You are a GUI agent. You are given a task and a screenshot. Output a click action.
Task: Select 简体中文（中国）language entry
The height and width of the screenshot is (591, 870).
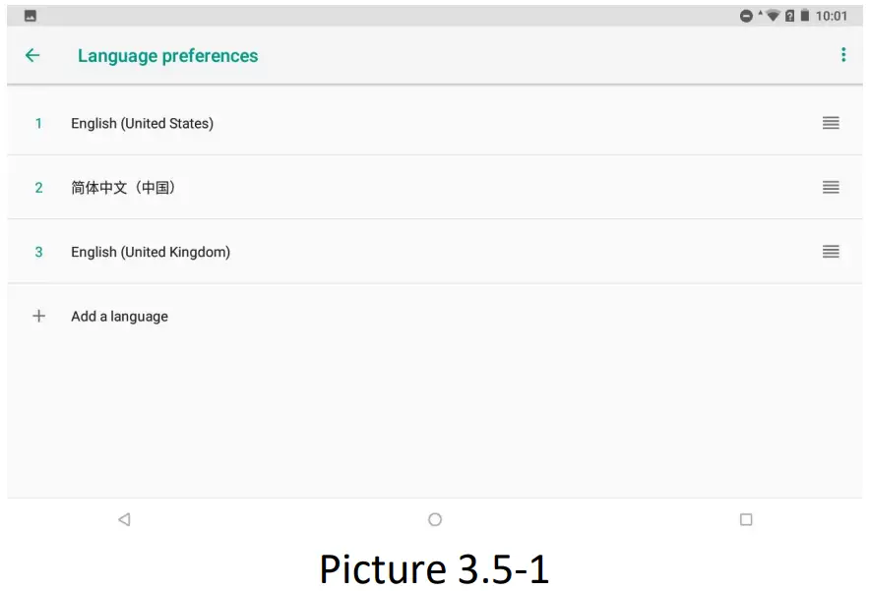tap(123, 187)
